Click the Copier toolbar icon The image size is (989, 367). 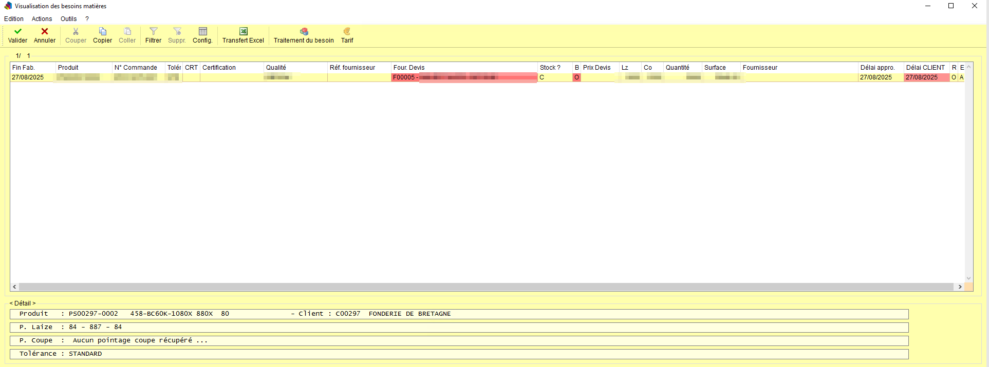click(102, 32)
